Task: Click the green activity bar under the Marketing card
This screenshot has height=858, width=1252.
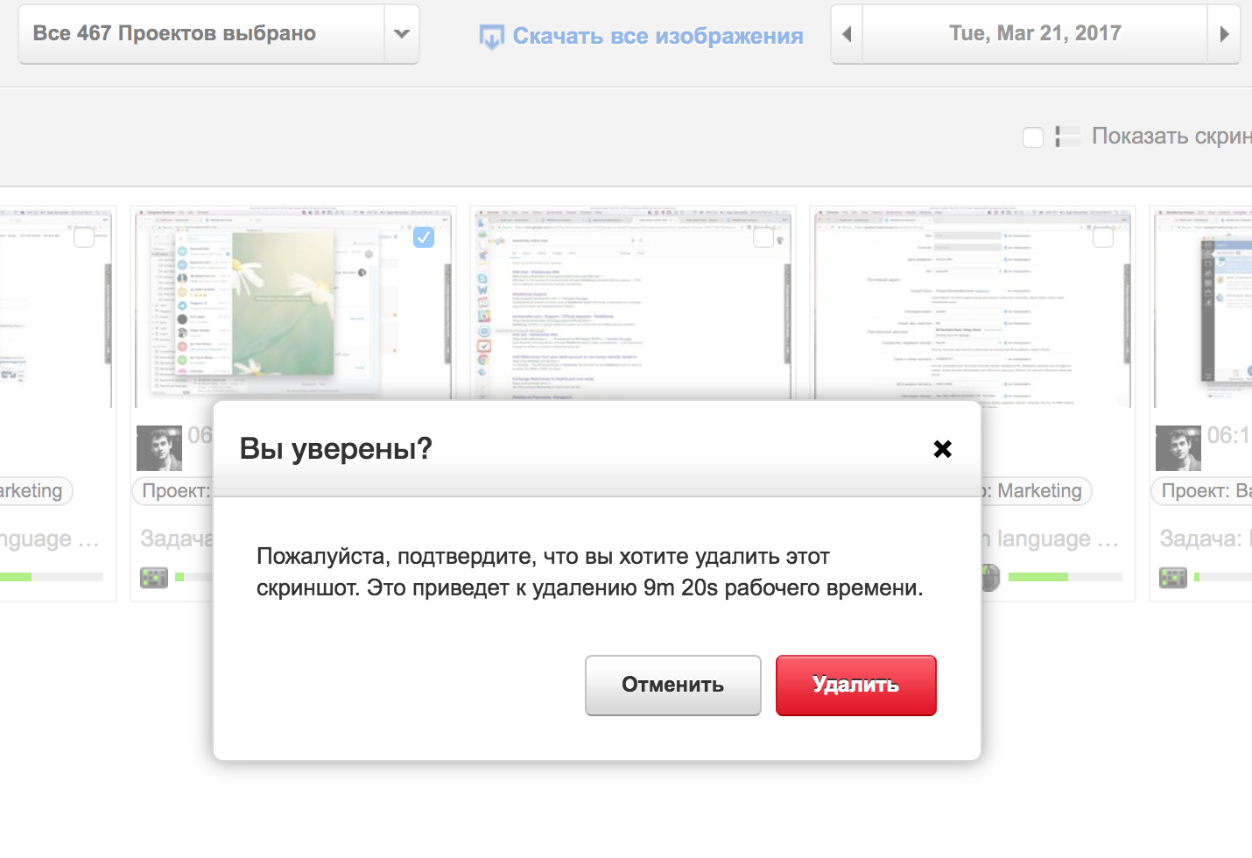Action: 1037,577
